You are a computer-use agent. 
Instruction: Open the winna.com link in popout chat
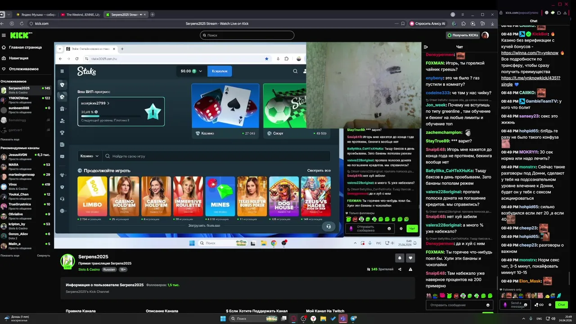click(x=530, y=53)
